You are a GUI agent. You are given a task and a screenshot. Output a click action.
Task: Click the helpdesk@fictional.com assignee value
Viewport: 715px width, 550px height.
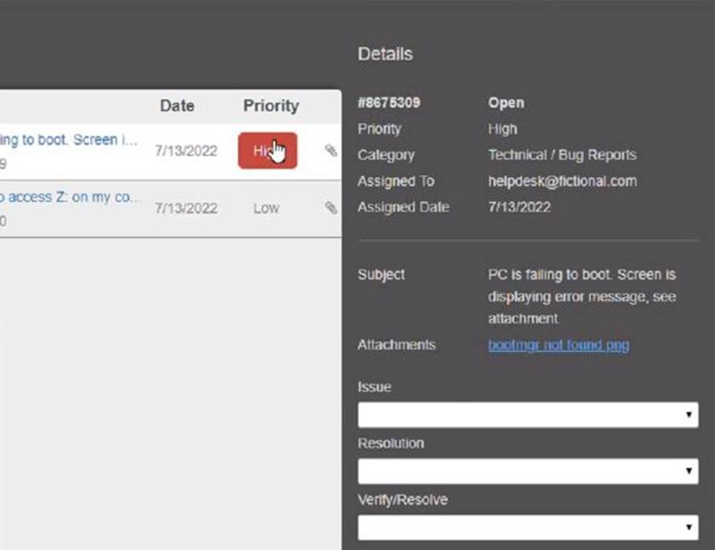coord(562,181)
